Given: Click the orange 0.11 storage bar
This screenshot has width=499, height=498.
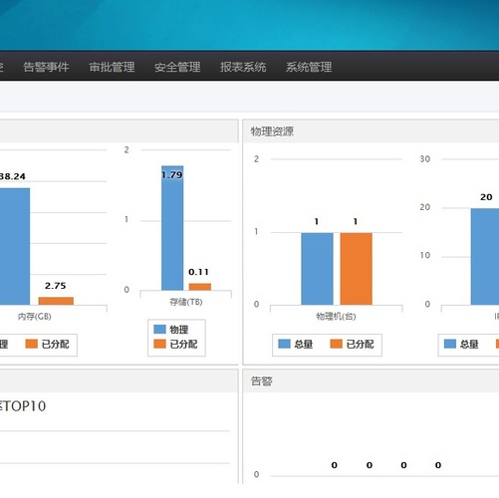Looking at the screenshot, I should [200, 287].
